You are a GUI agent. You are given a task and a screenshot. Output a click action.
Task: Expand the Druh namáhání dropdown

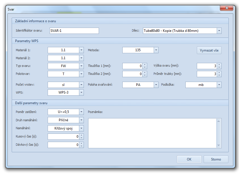[81, 120]
